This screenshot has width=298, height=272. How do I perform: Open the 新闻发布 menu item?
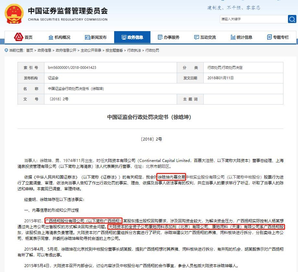coord(99,37)
